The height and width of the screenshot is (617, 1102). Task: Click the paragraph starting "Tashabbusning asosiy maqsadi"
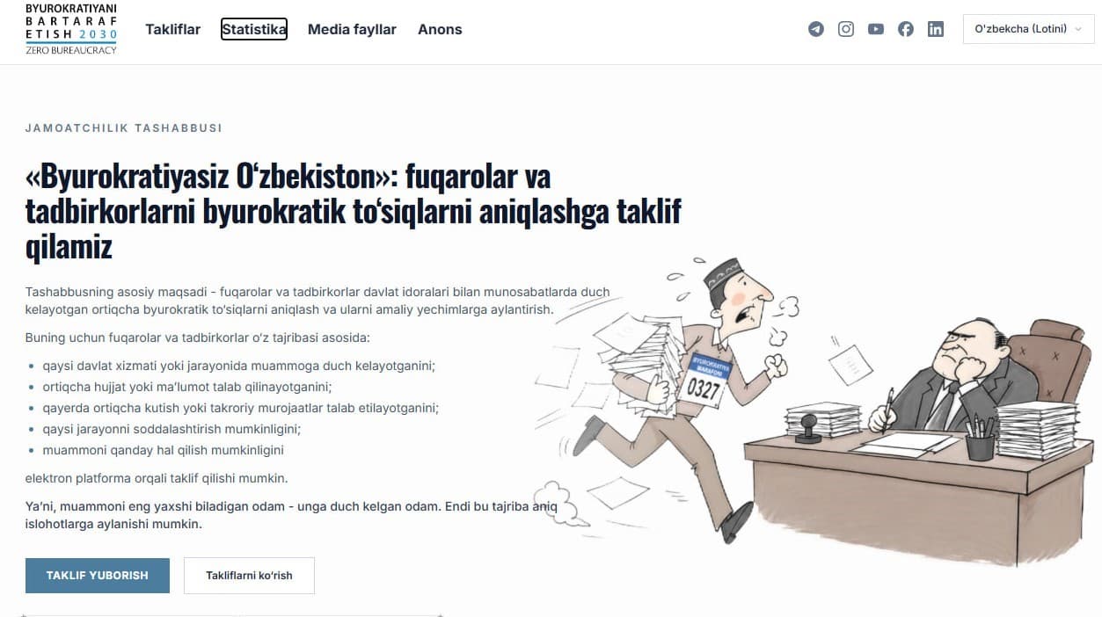click(317, 301)
